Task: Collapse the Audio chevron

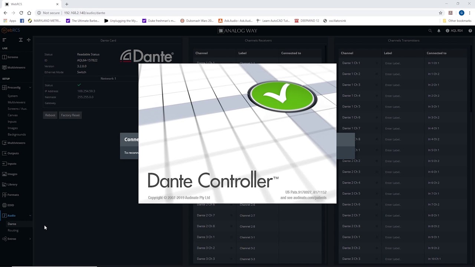Action: tap(30, 215)
